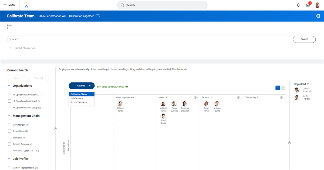The height and width of the screenshot is (170, 324).
Task: Enable Staff HR Representative filter
Action: [10, 168]
